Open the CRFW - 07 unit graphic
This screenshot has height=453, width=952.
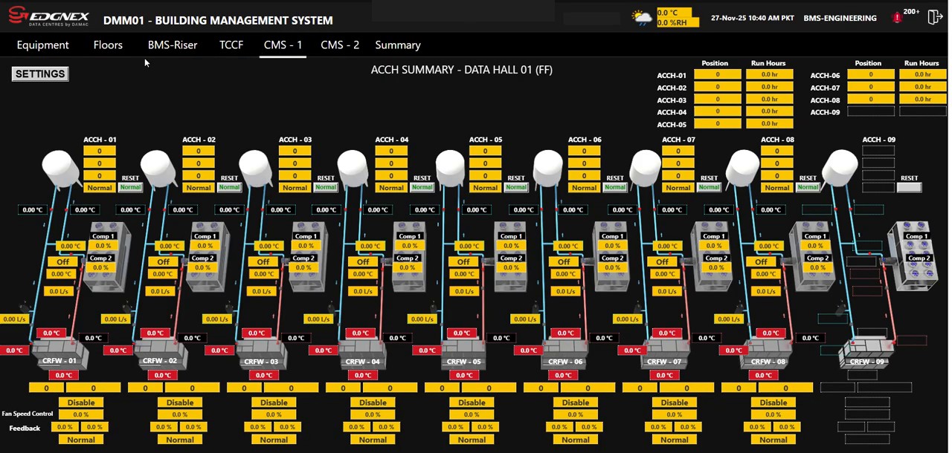coord(664,353)
